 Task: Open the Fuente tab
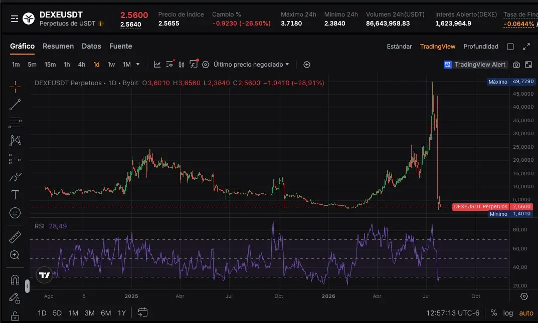tap(120, 46)
